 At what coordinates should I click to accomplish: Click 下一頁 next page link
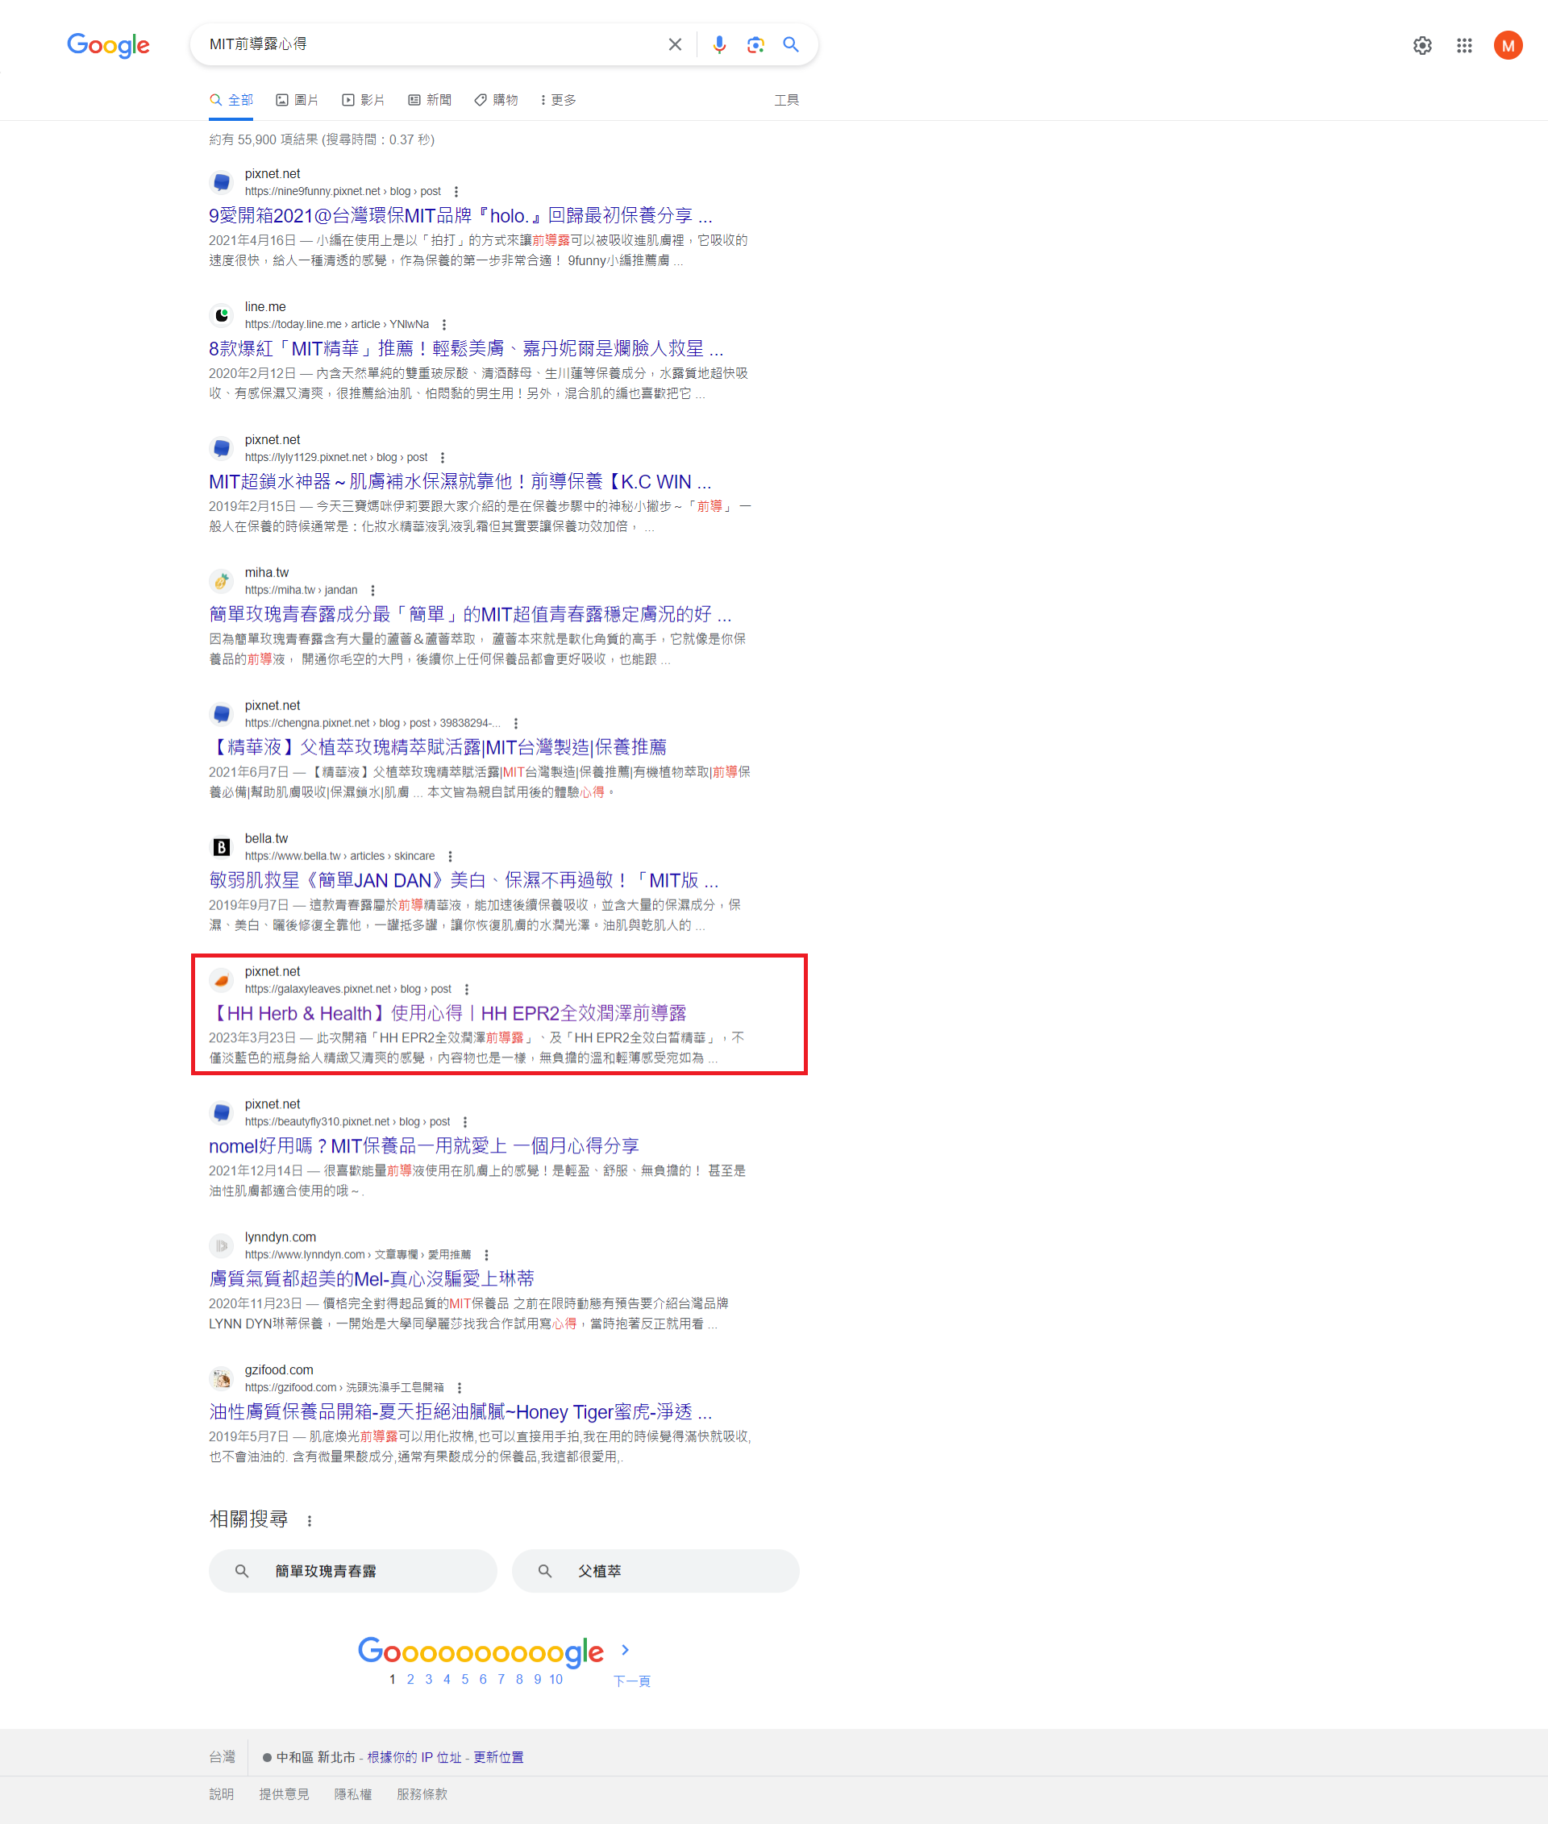click(x=632, y=1681)
